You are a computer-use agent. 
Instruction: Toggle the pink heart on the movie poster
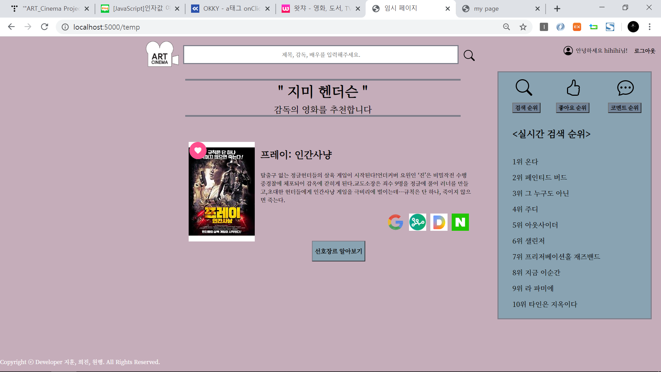coord(198,151)
